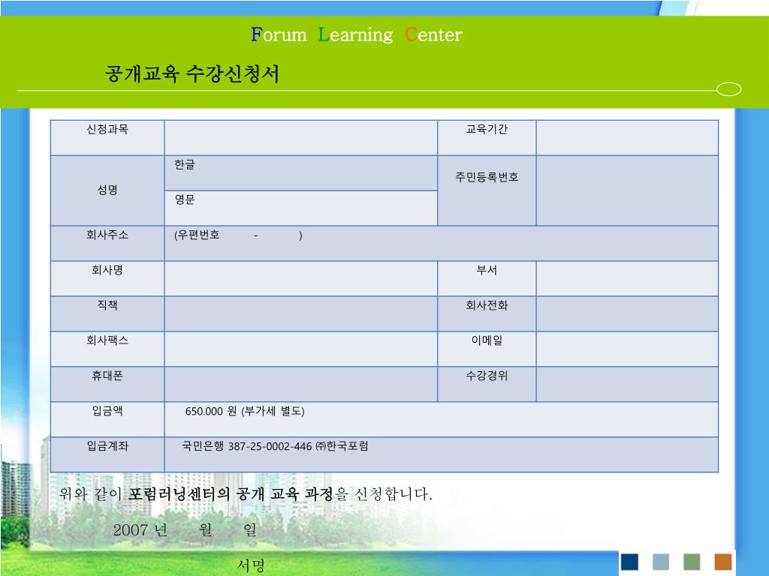The height and width of the screenshot is (576, 769).
Task: Click the 교육기간 label cell
Action: 487,138
